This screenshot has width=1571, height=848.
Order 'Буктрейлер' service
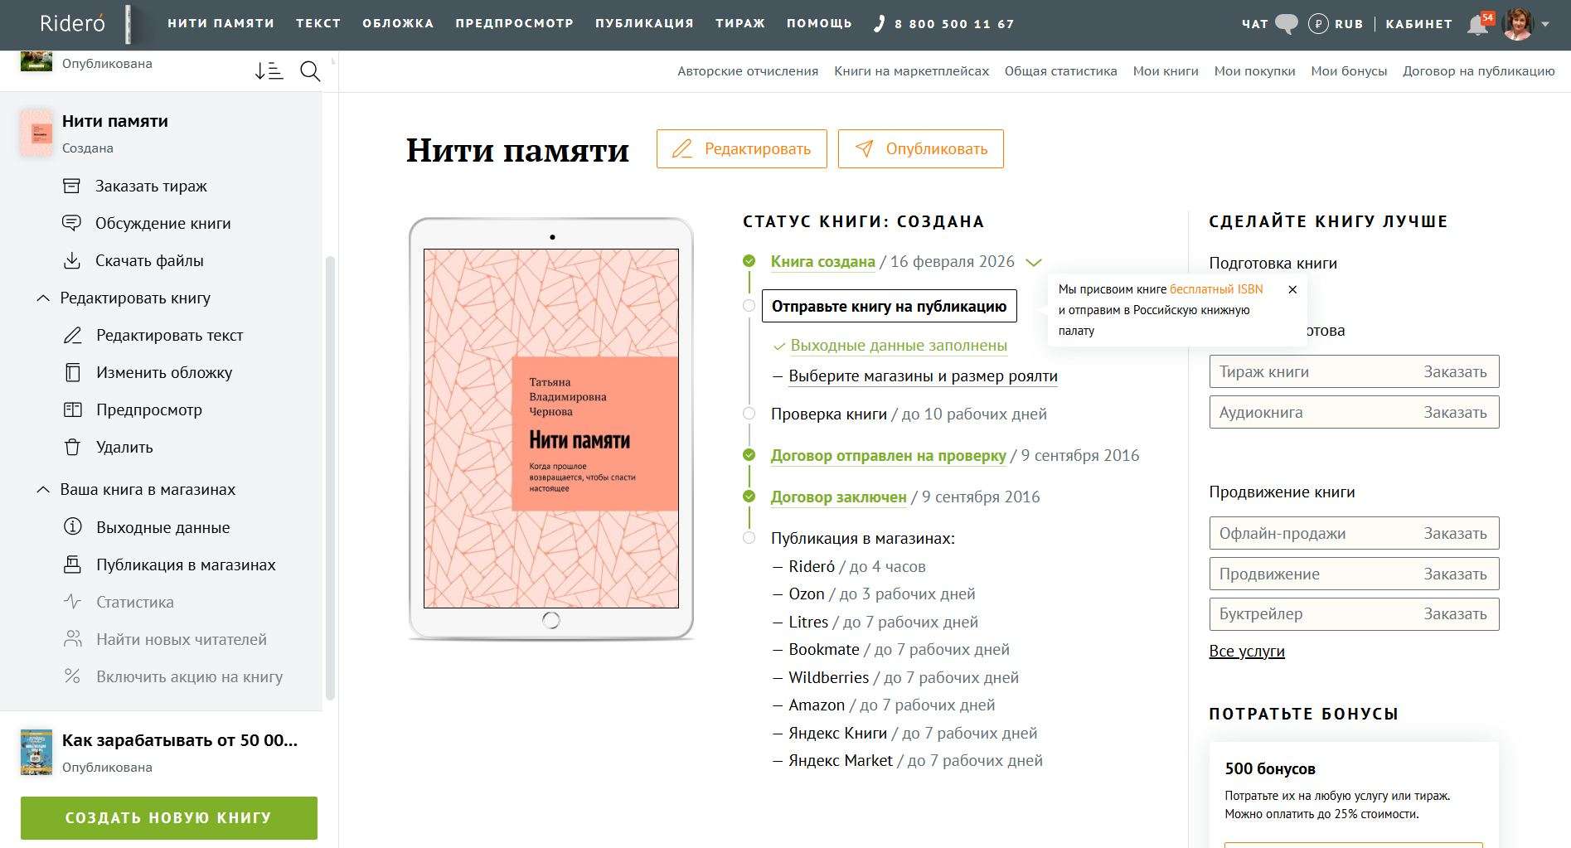tap(1354, 613)
